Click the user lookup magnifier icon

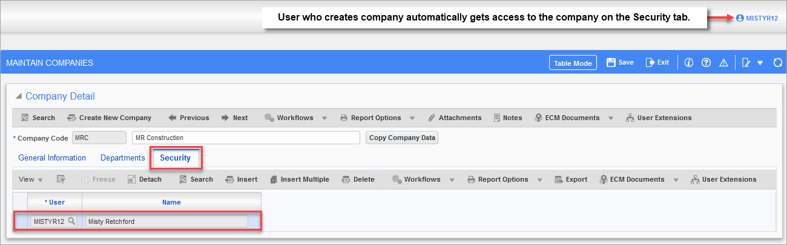[71, 221]
